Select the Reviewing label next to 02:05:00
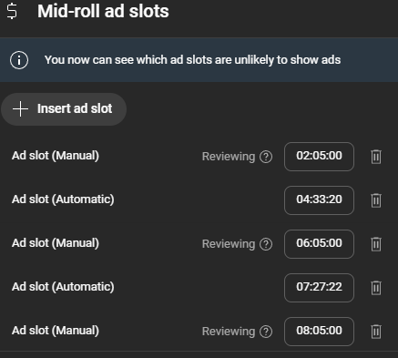This screenshot has width=398, height=358. [229, 157]
